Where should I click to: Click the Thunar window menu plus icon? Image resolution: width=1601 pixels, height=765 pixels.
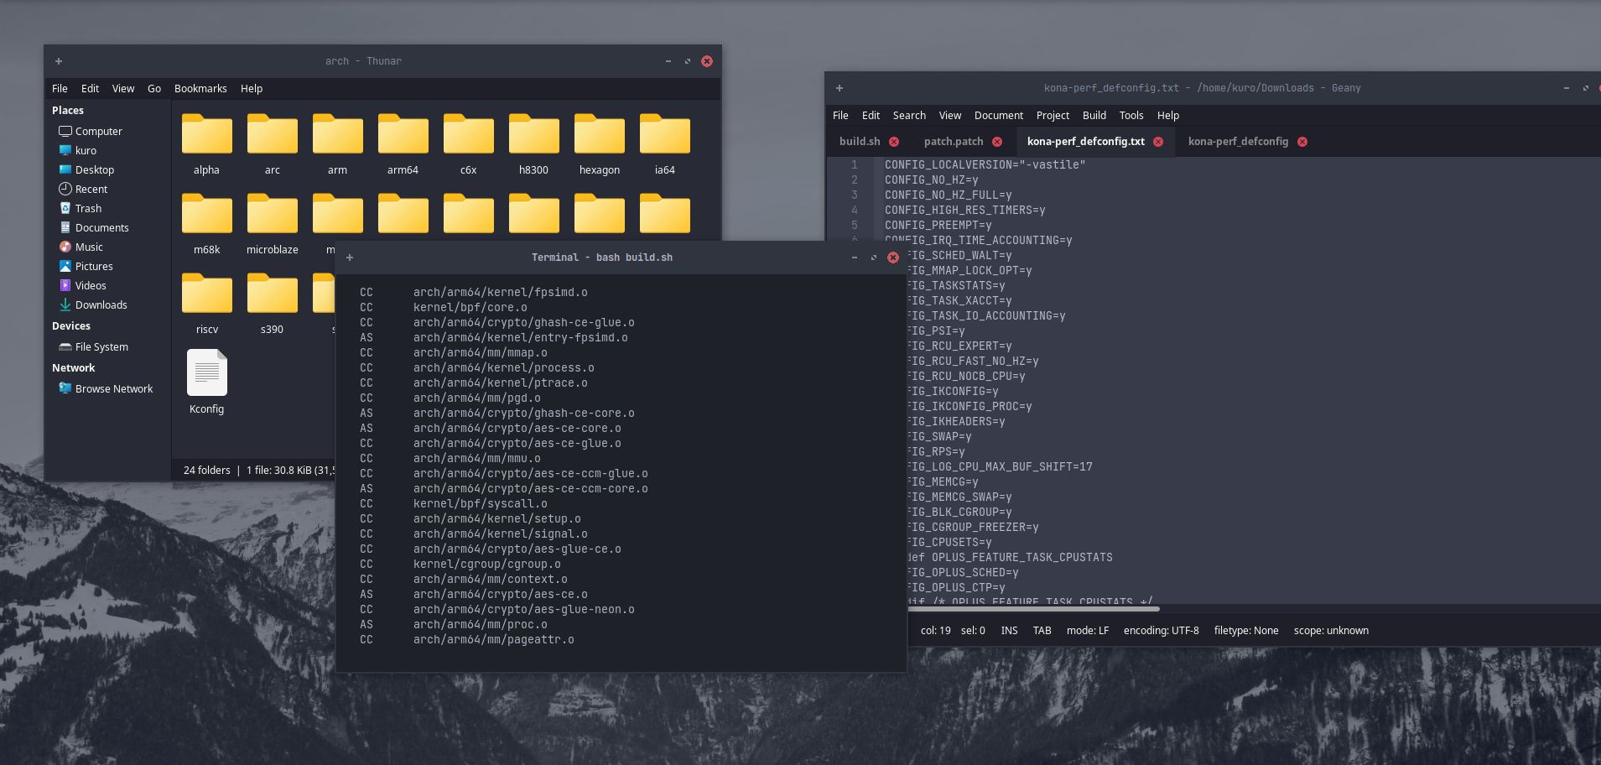(x=59, y=61)
